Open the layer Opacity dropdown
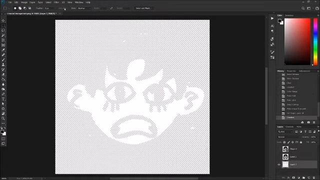 (x=313, y=137)
